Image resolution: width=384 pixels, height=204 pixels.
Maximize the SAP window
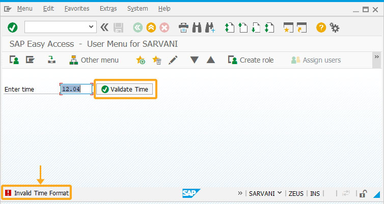click(366, 10)
